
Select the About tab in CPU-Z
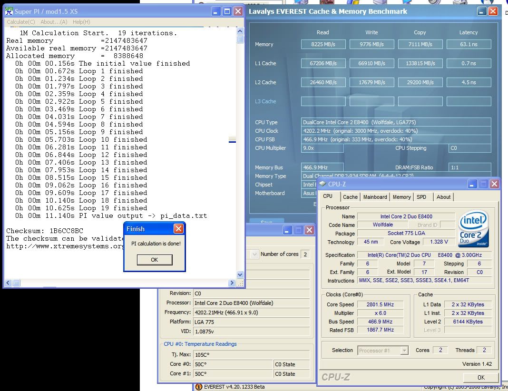(x=443, y=197)
